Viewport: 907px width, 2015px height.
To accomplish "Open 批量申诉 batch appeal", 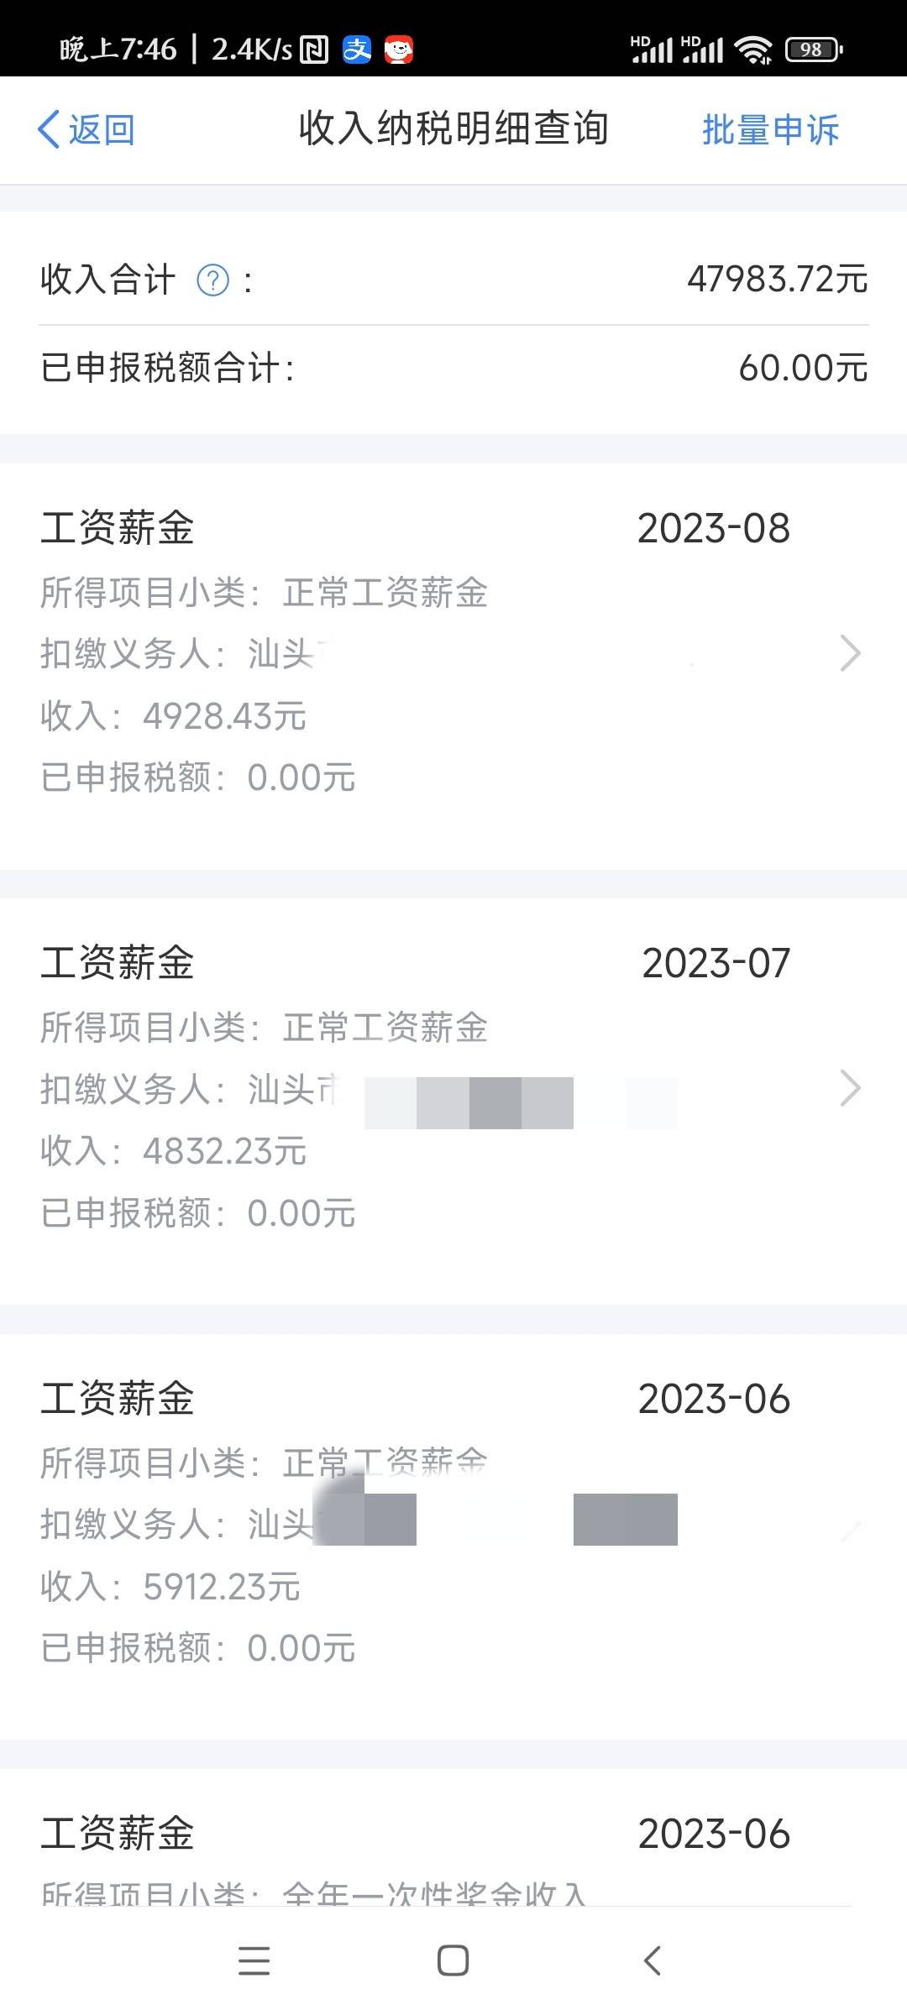I will (x=770, y=130).
